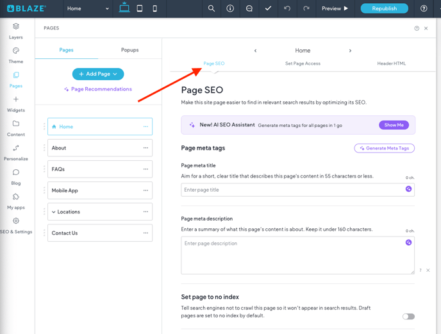Open options menu for About page
The image size is (441, 334).
146,148
